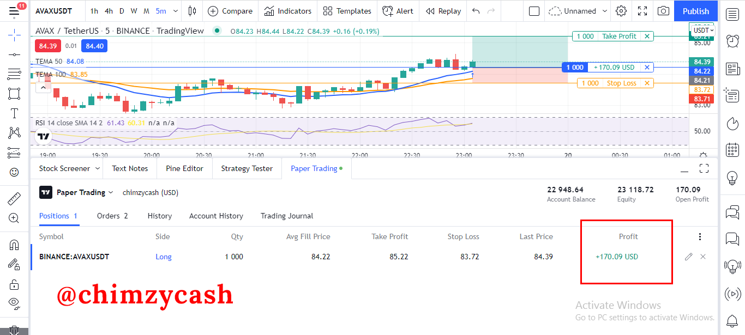The width and height of the screenshot is (745, 335).
Task: Open candlestick chart style selector
Action: 192,11
